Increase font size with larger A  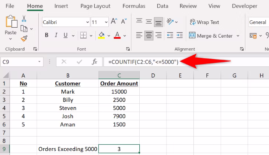pyautogui.click(x=114, y=22)
